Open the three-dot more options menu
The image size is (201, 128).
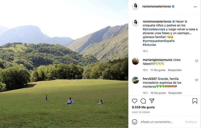(x=195, y=7)
